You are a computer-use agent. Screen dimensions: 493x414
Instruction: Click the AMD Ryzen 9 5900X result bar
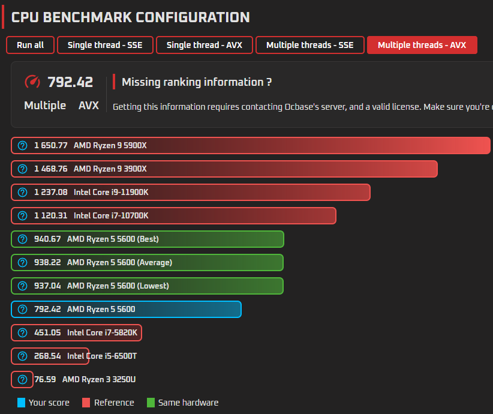click(x=251, y=145)
